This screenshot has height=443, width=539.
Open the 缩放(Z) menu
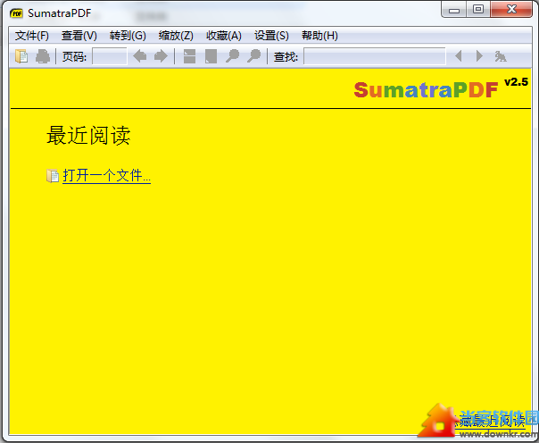(x=176, y=36)
